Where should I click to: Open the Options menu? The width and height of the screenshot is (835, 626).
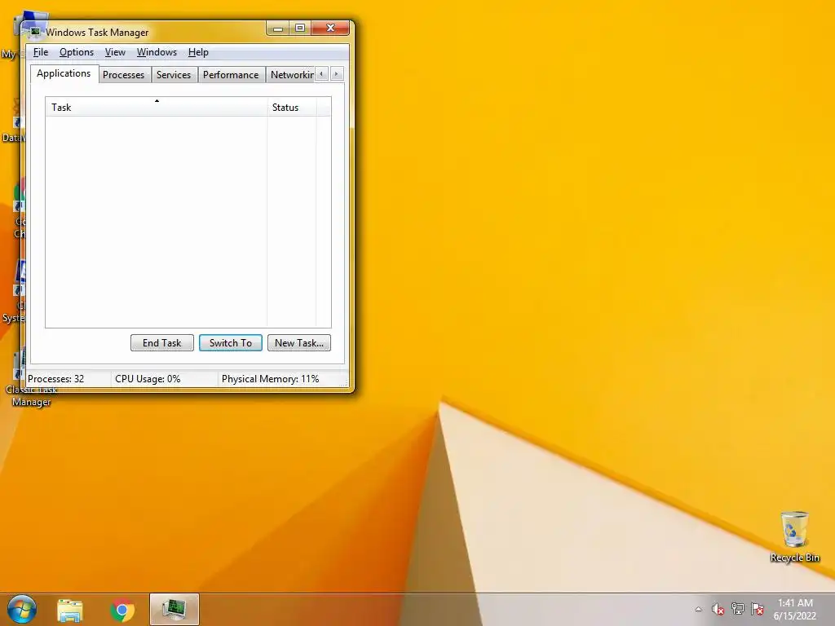click(x=76, y=52)
